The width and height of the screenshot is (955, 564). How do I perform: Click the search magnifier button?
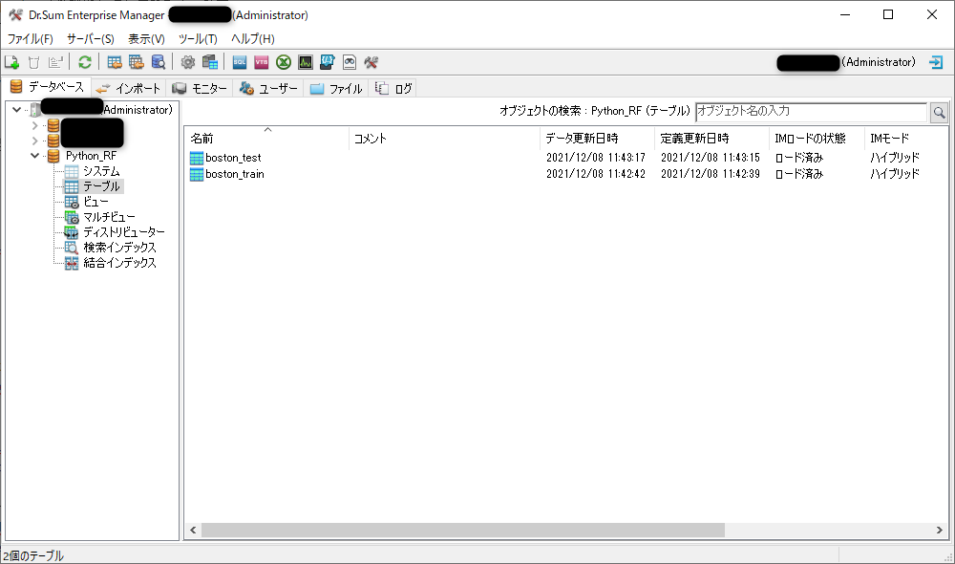click(939, 112)
